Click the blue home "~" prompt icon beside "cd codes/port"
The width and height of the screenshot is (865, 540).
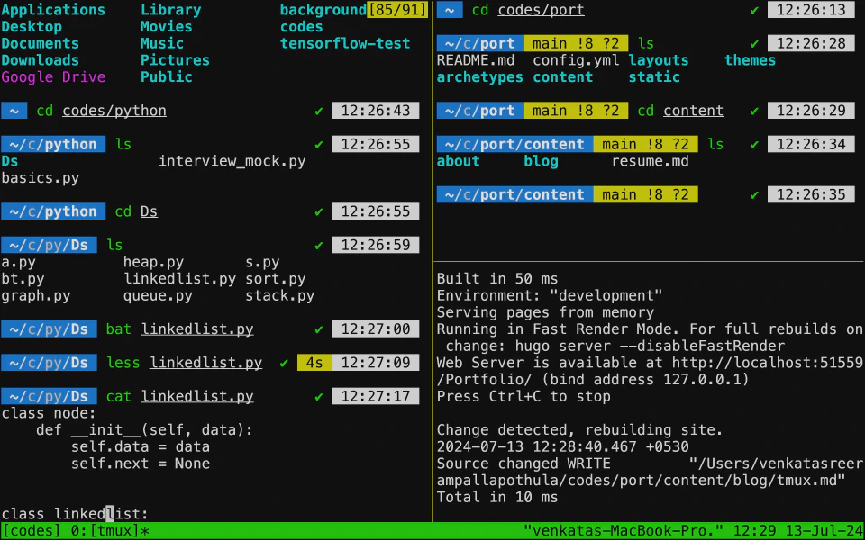[449, 10]
